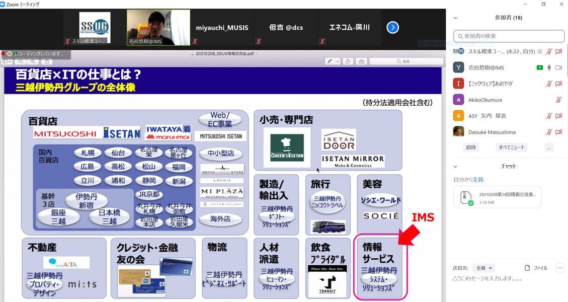568x302 pixels.
Task: Open the shared zip file 20210208第14回情報交流委
Action: [498, 198]
